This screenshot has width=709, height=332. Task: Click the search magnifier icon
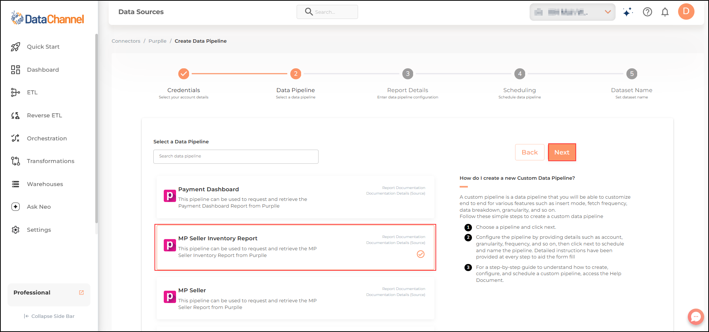coord(309,12)
